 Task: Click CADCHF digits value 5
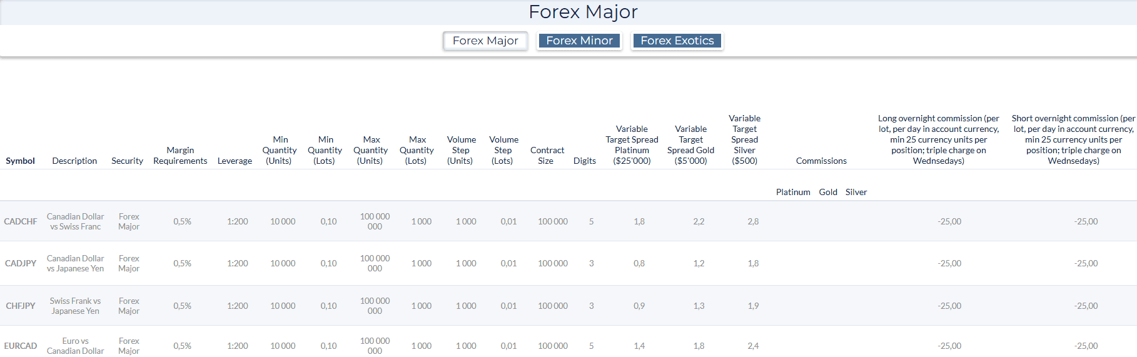(x=591, y=221)
